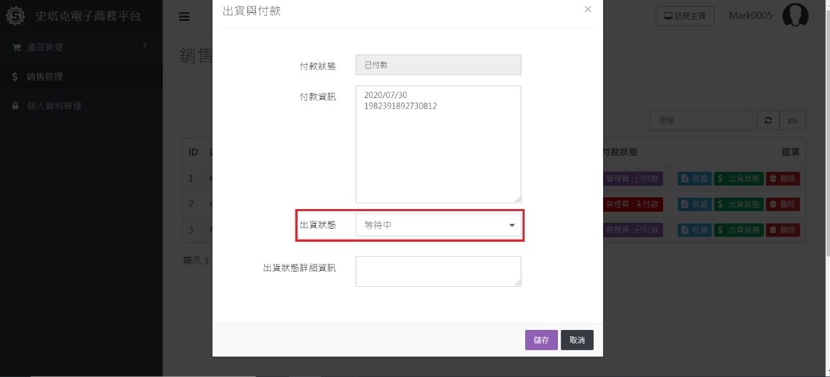
Task: Click the hamburger menu icon in the header
Action: tap(184, 17)
